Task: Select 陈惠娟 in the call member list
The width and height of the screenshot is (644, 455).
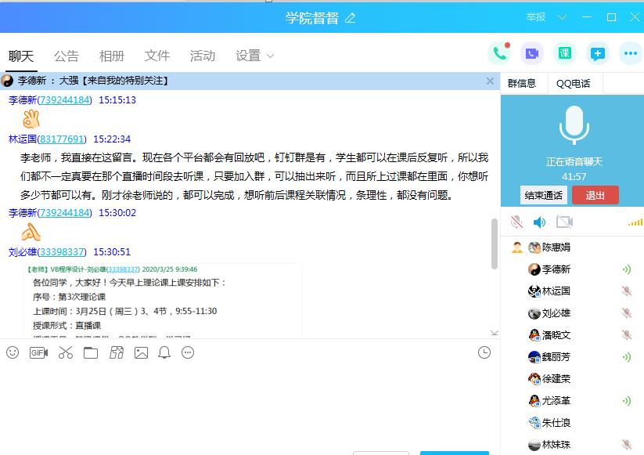Action: (x=556, y=247)
